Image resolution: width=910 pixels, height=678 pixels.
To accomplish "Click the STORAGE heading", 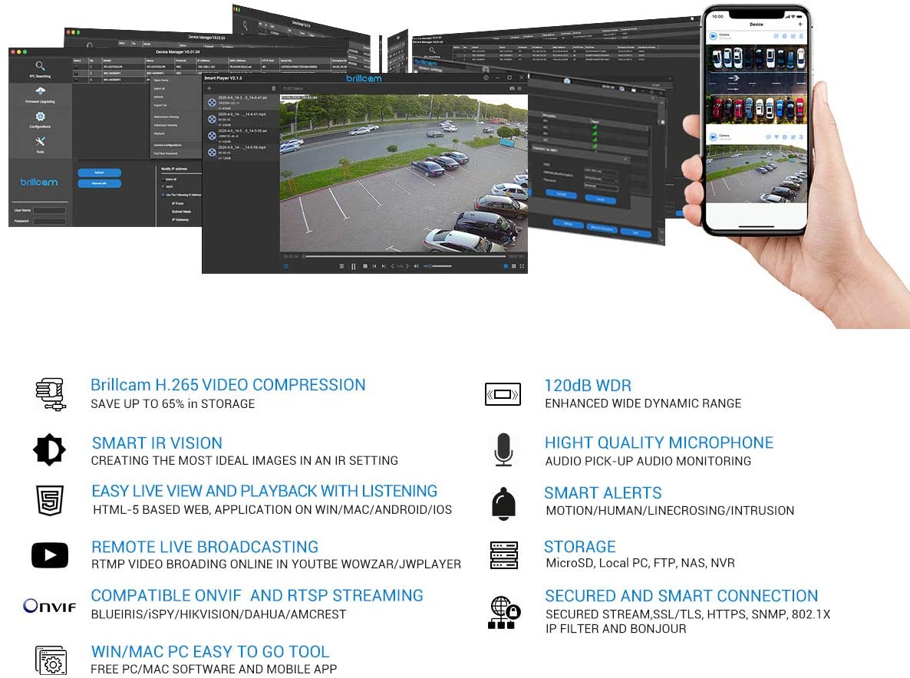I will 580,547.
